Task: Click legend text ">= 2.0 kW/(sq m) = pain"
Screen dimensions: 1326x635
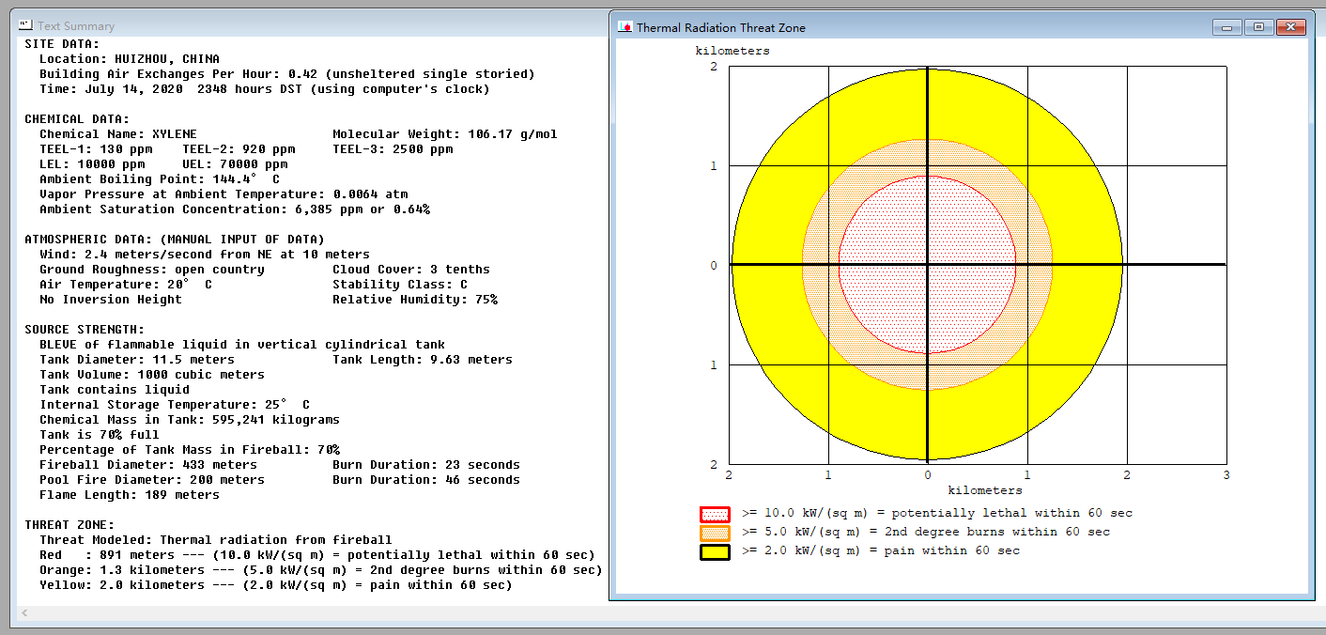Action: [x=828, y=551]
